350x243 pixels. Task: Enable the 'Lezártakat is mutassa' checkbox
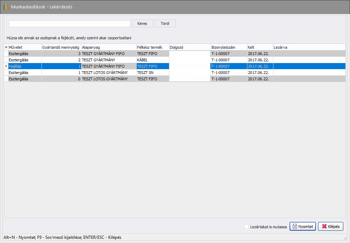click(x=246, y=227)
